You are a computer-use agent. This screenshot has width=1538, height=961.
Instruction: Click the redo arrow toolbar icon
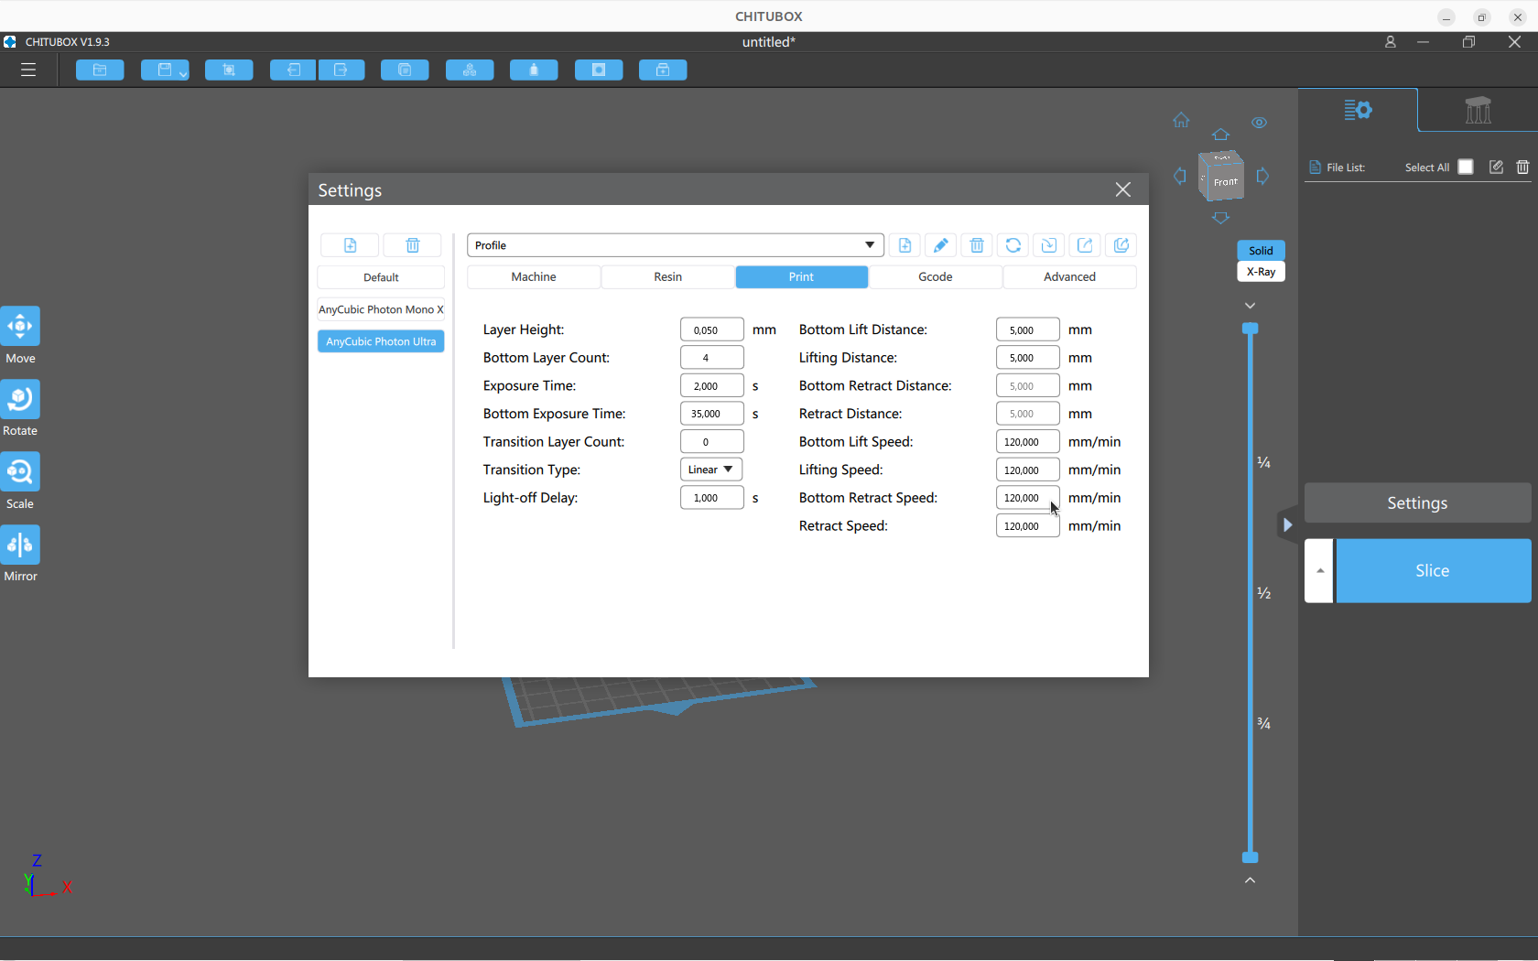[341, 70]
